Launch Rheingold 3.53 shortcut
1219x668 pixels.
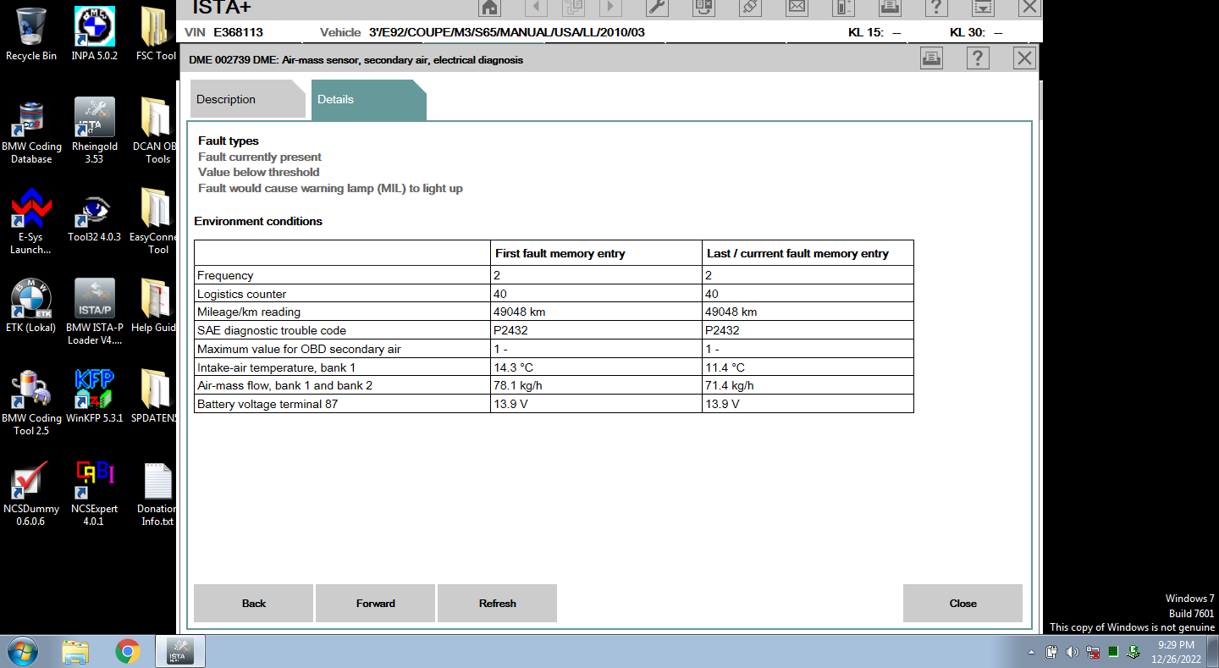[95, 131]
